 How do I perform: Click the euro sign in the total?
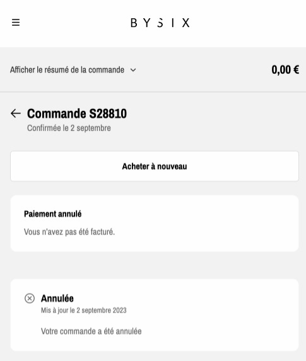click(297, 70)
